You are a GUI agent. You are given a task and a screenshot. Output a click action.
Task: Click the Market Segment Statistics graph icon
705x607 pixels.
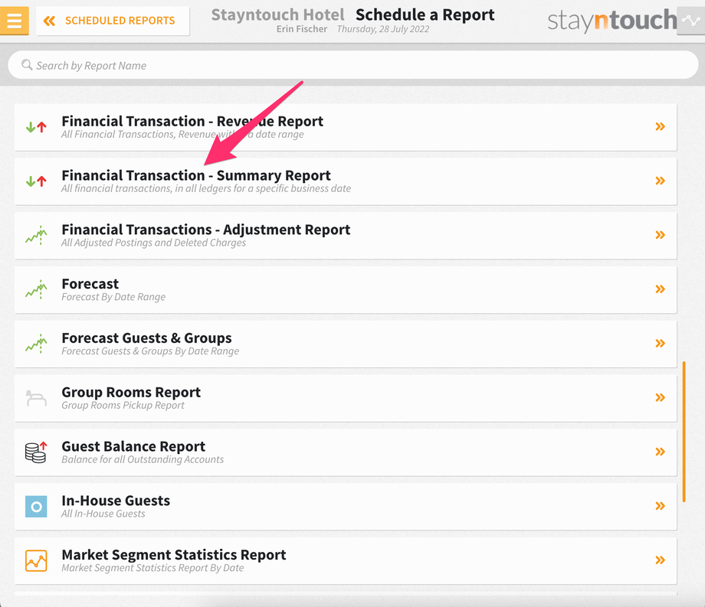click(x=36, y=560)
